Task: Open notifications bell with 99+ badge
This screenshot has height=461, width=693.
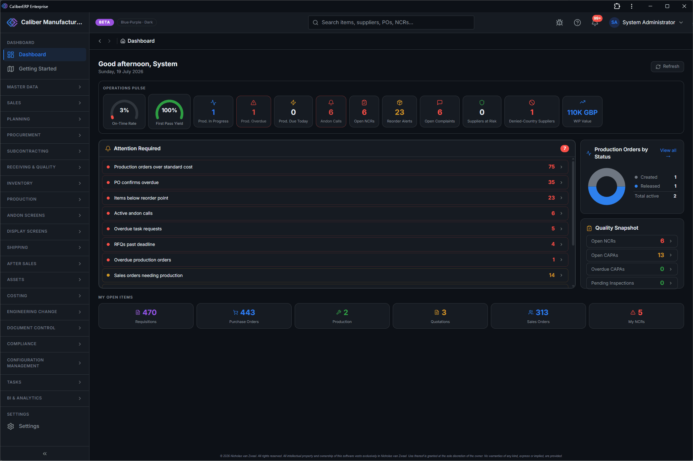Action: click(x=595, y=22)
